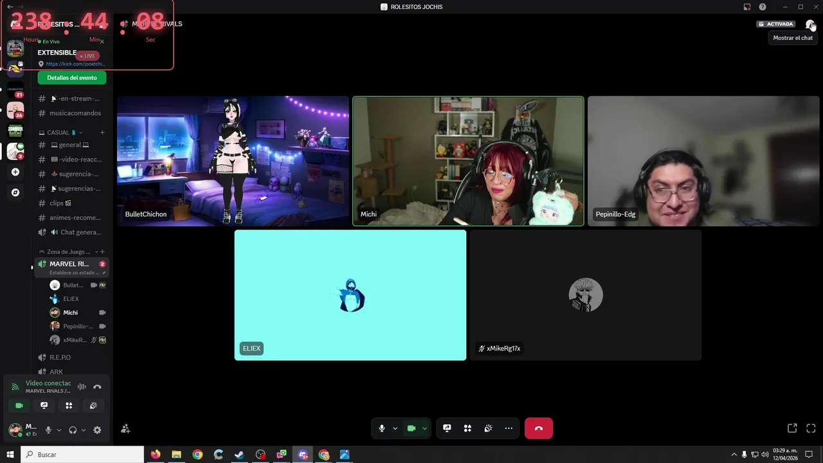Show hidden tray icons chevron
Viewport: 823px width, 463px height.
tap(734, 455)
